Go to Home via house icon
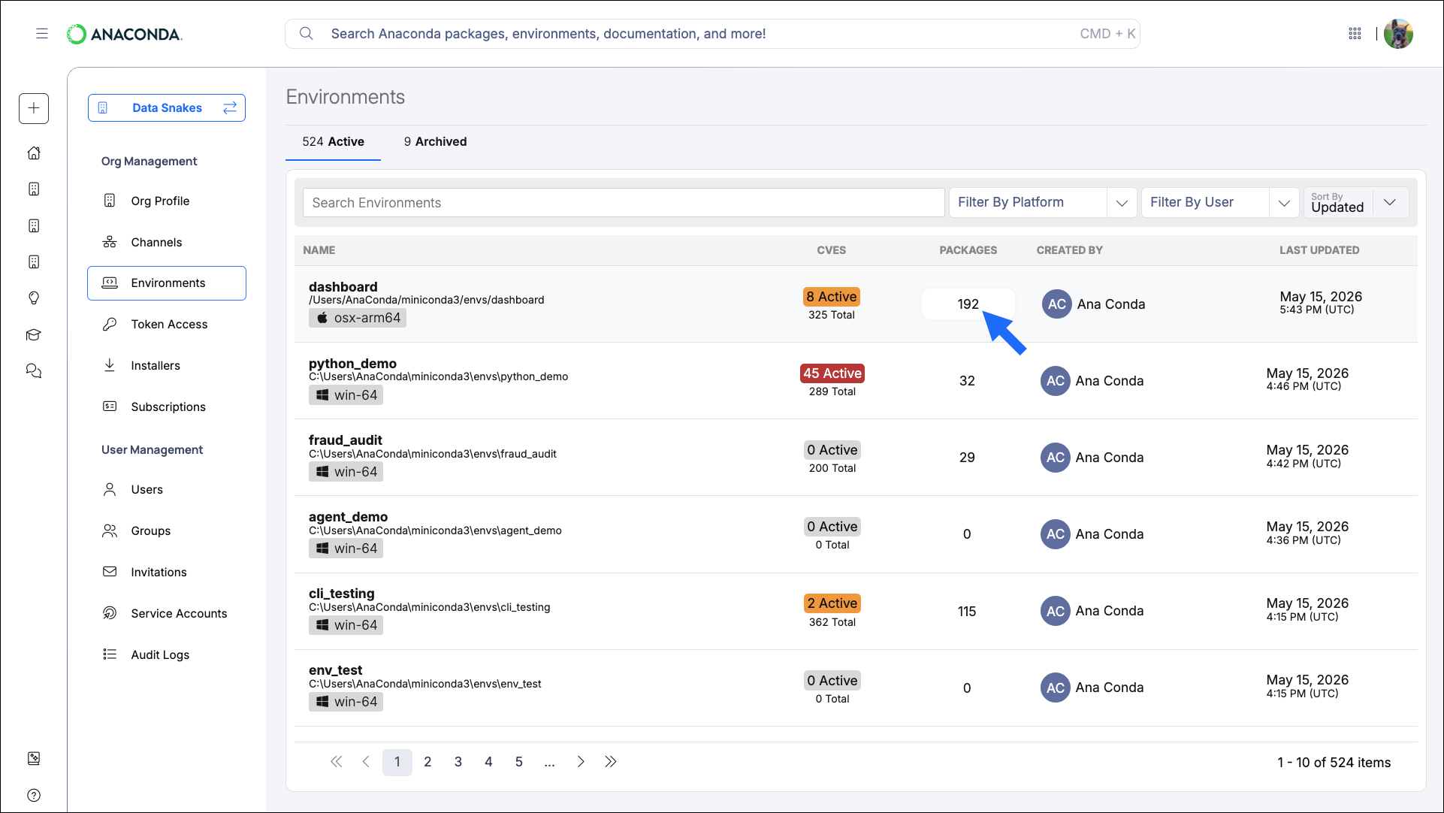This screenshot has height=813, width=1444. coord(34,153)
